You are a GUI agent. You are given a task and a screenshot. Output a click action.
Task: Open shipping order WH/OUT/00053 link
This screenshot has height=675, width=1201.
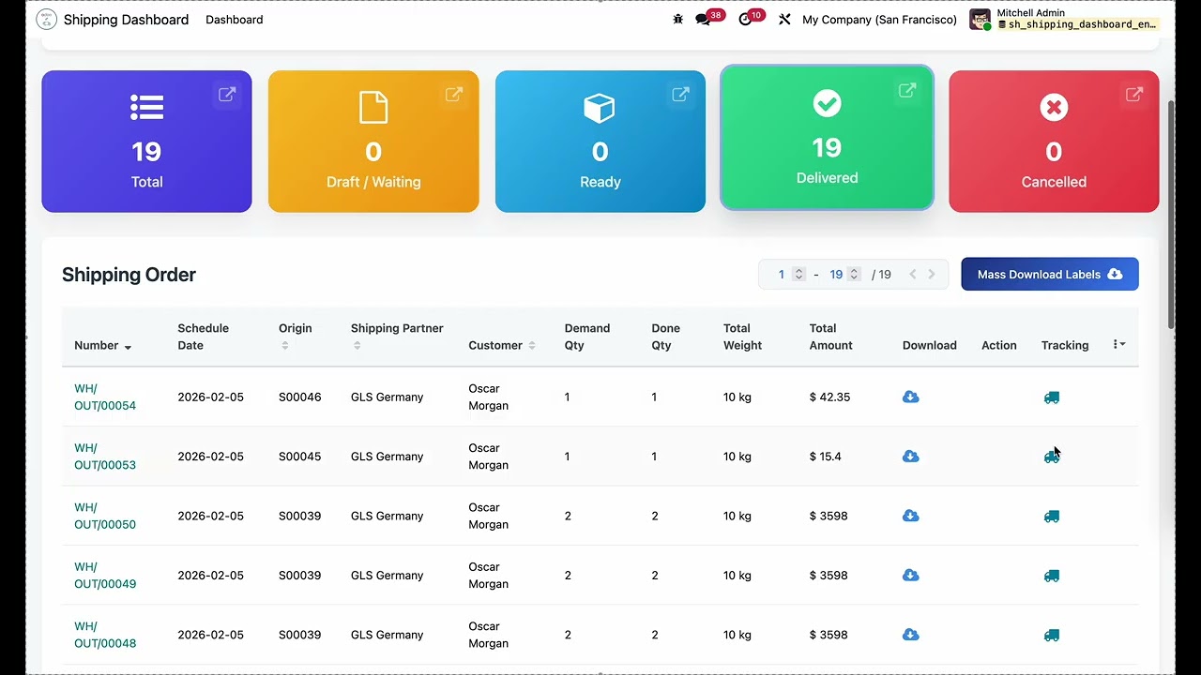coord(105,457)
